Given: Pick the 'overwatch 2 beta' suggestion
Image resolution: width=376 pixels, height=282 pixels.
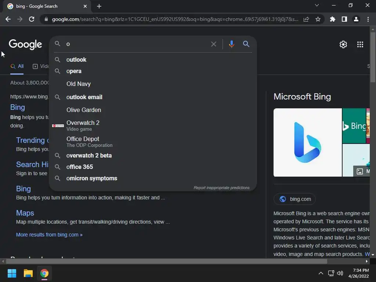Looking at the screenshot, I should 153,156.
